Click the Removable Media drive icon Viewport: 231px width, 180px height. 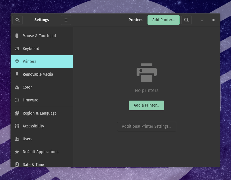(17, 74)
